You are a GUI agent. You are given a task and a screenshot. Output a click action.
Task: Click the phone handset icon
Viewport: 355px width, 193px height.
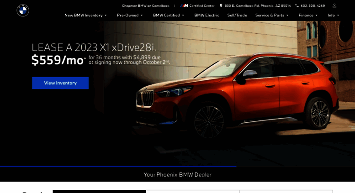[x=297, y=5]
